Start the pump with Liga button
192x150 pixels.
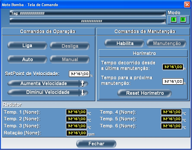27,46
